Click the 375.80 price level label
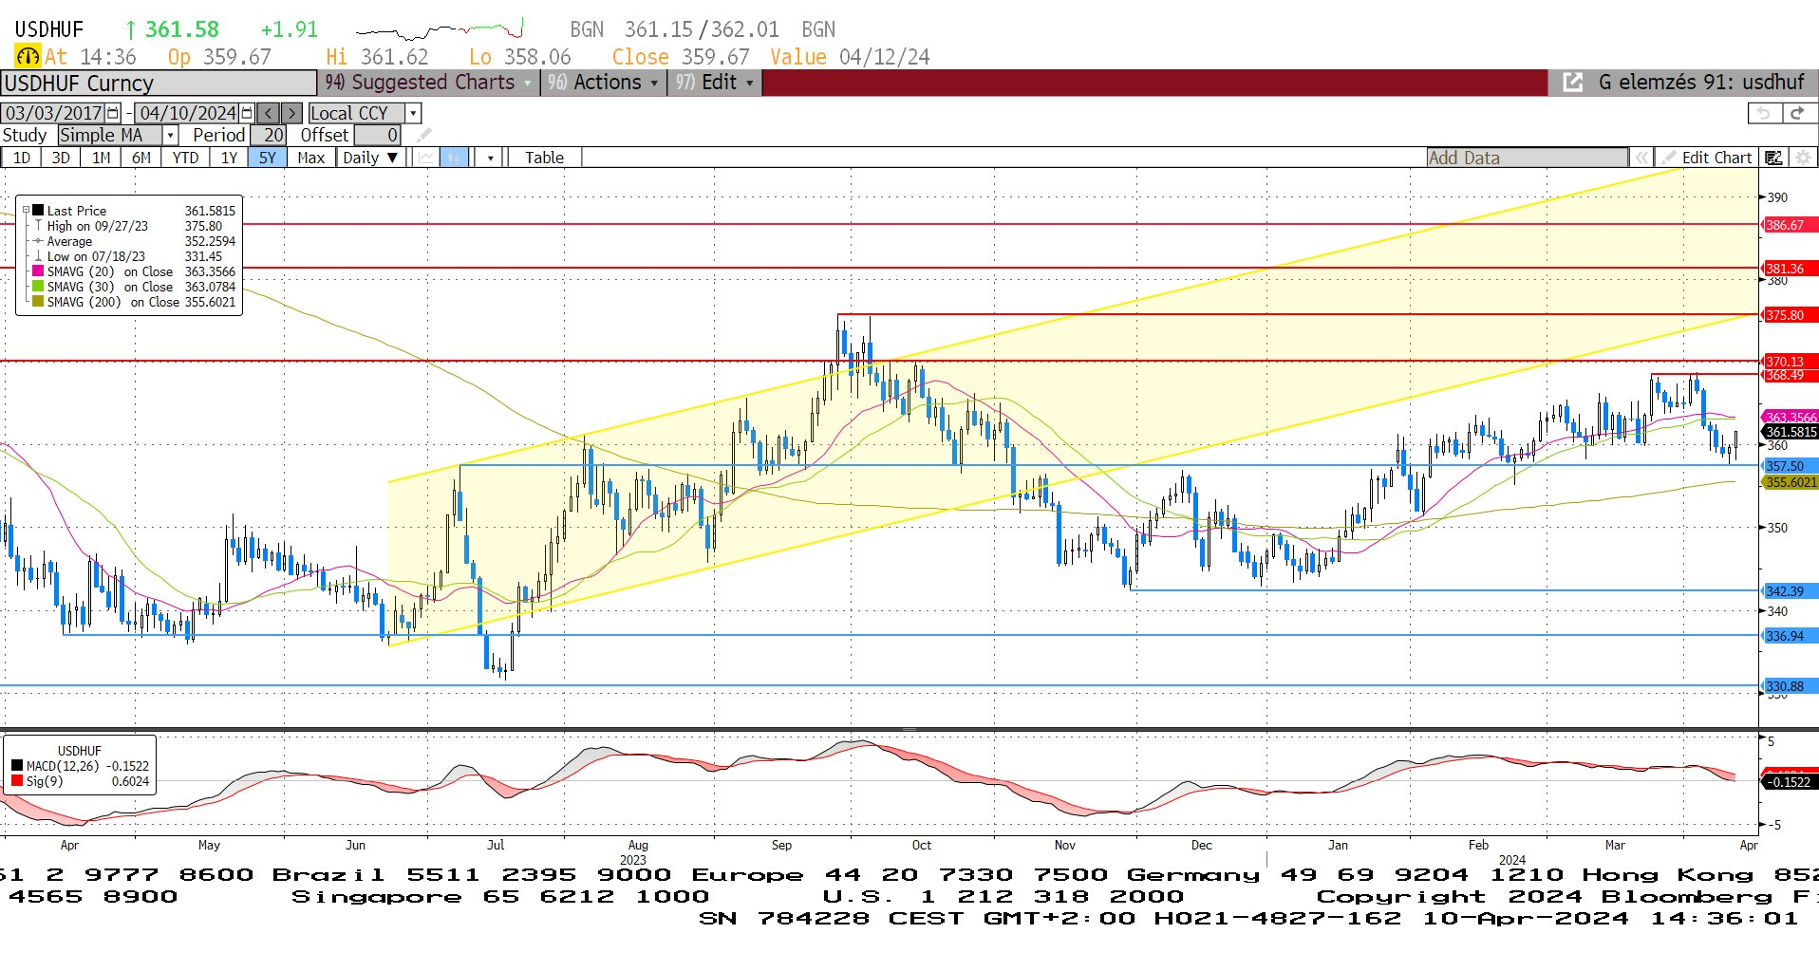The image size is (1819, 971). coord(1789,315)
